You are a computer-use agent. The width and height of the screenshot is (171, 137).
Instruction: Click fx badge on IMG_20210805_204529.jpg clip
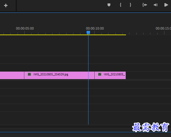pos(29,74)
